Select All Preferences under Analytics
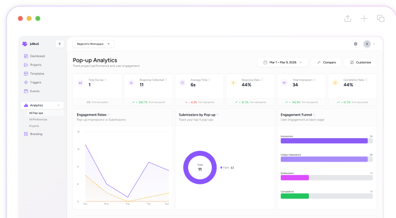This screenshot has width=396, height=218. (38, 119)
